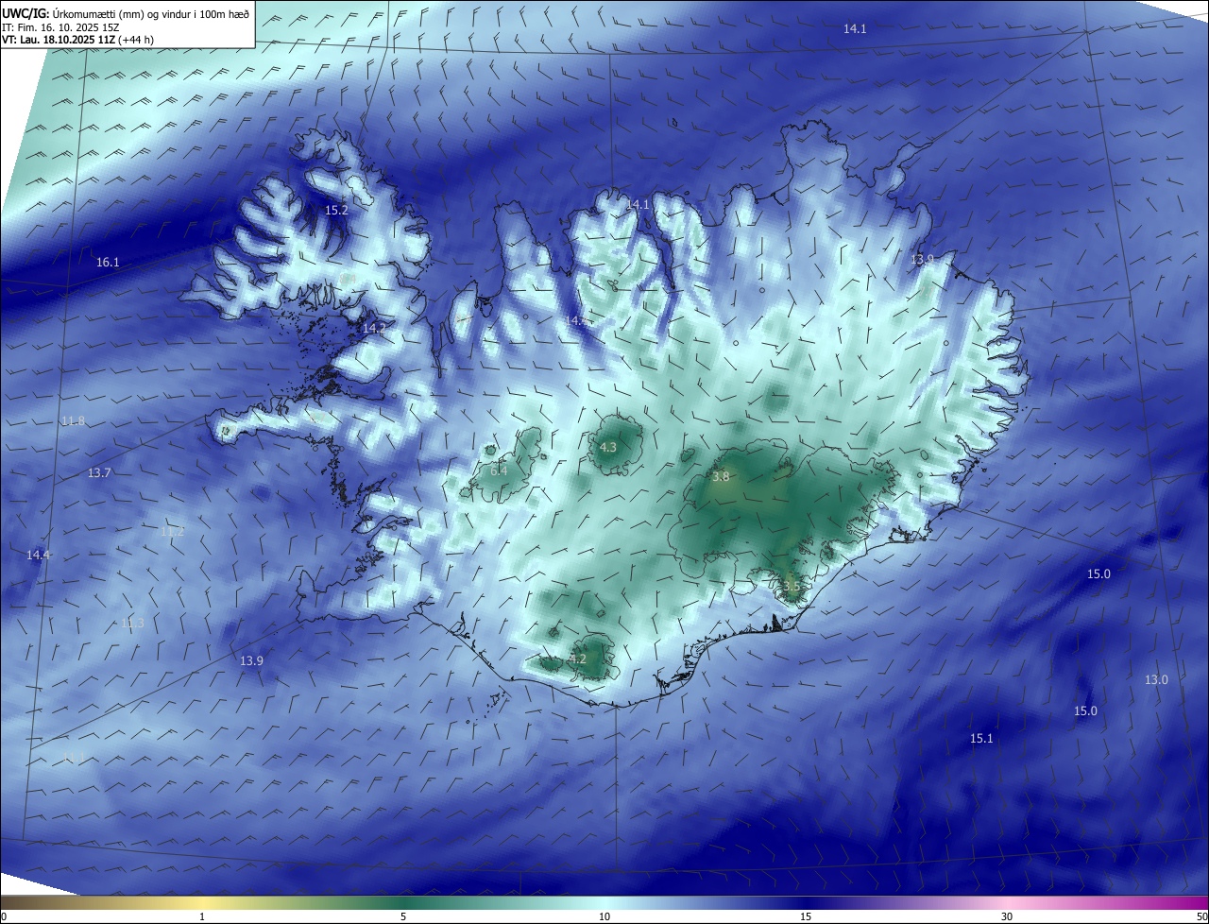The height and width of the screenshot is (924, 1209).
Task: Click the 3.8 value on the large southeast glacier
Action: (x=721, y=477)
